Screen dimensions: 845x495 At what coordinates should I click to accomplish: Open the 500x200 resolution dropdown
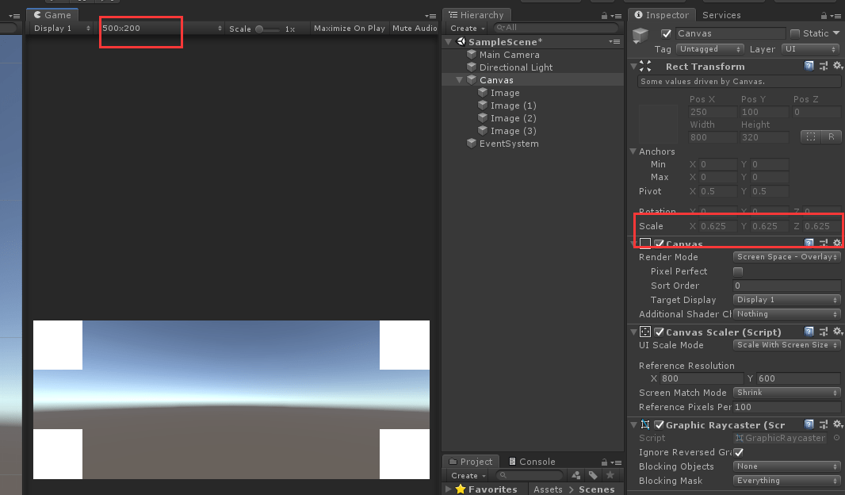coord(162,28)
